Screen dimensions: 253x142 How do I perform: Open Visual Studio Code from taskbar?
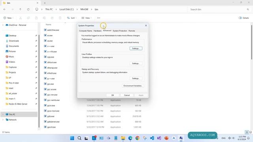[152, 138]
